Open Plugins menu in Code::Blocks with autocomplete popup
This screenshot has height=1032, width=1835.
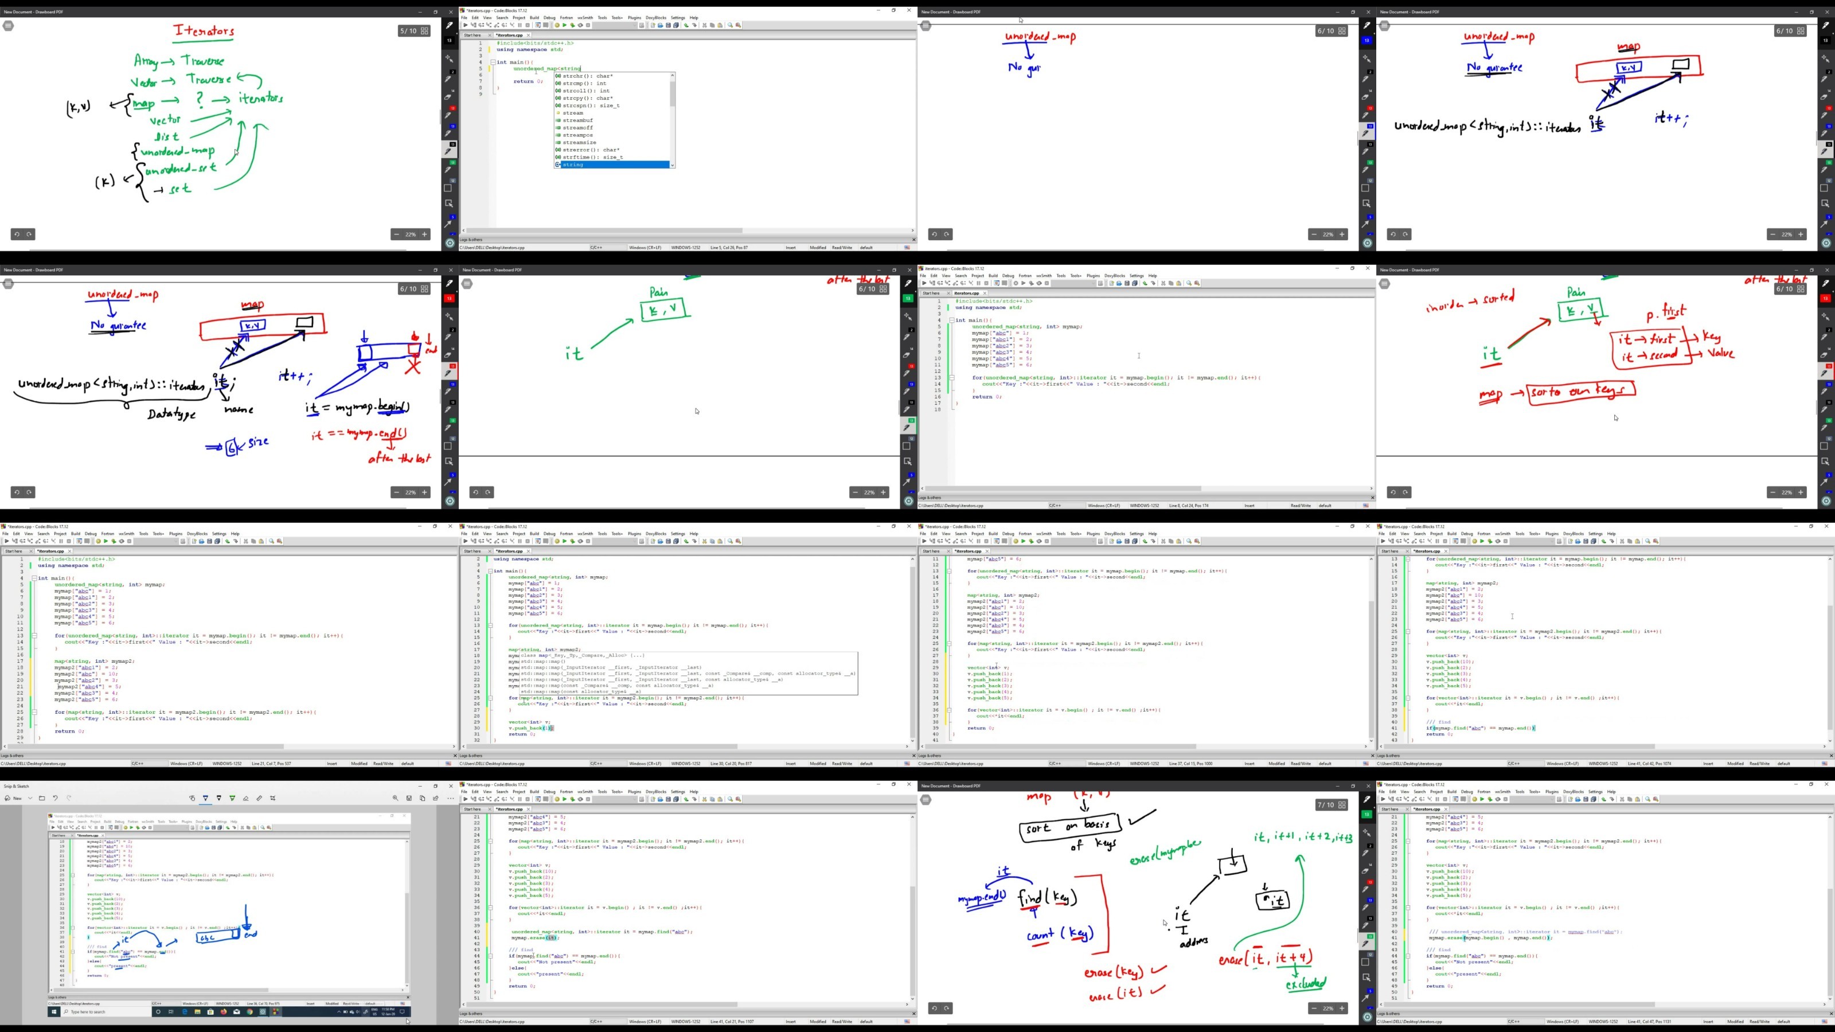pos(635,18)
